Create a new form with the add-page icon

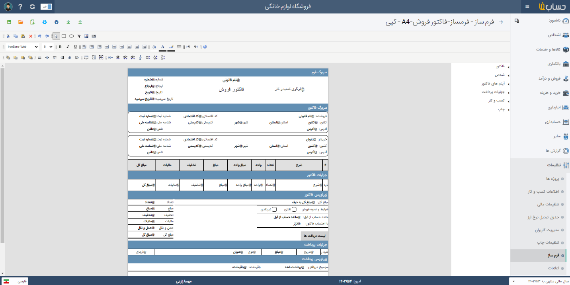pos(33,22)
